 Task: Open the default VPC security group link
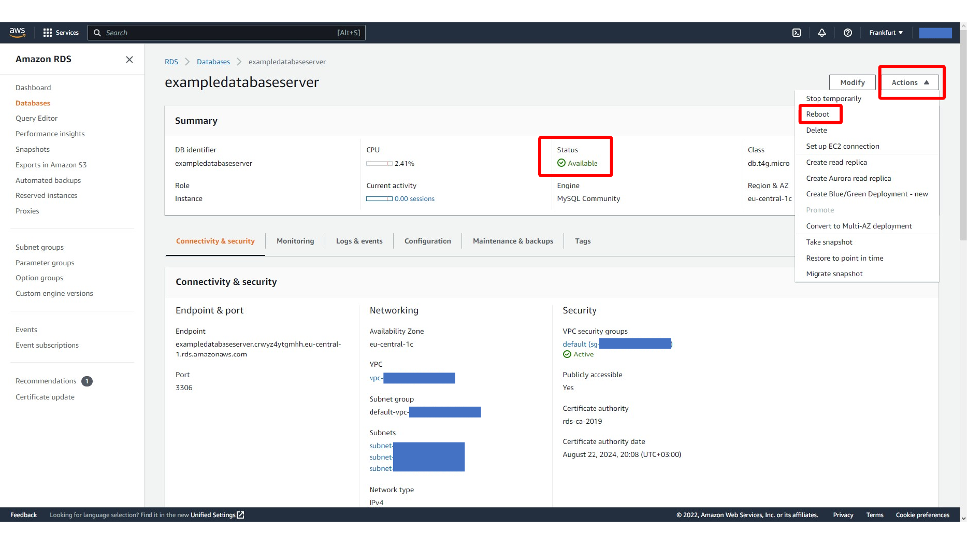tap(617, 344)
